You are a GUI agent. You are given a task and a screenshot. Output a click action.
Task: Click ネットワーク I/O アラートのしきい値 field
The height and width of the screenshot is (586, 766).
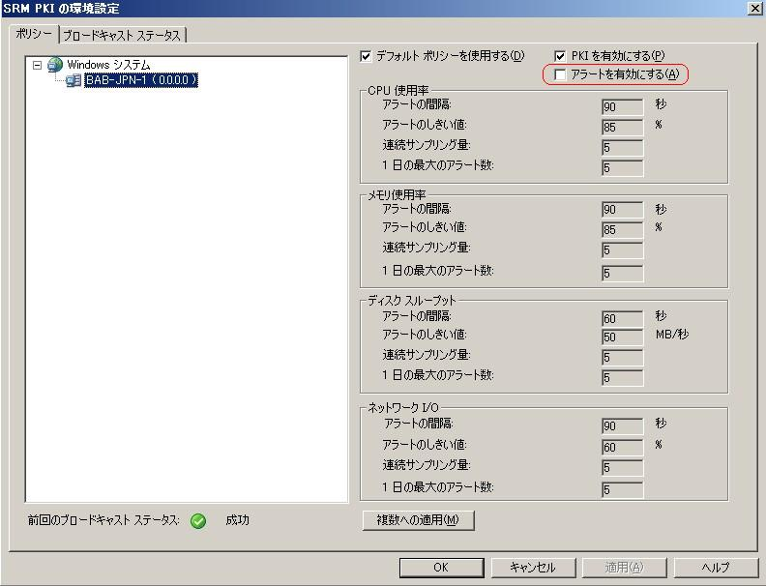click(x=623, y=448)
